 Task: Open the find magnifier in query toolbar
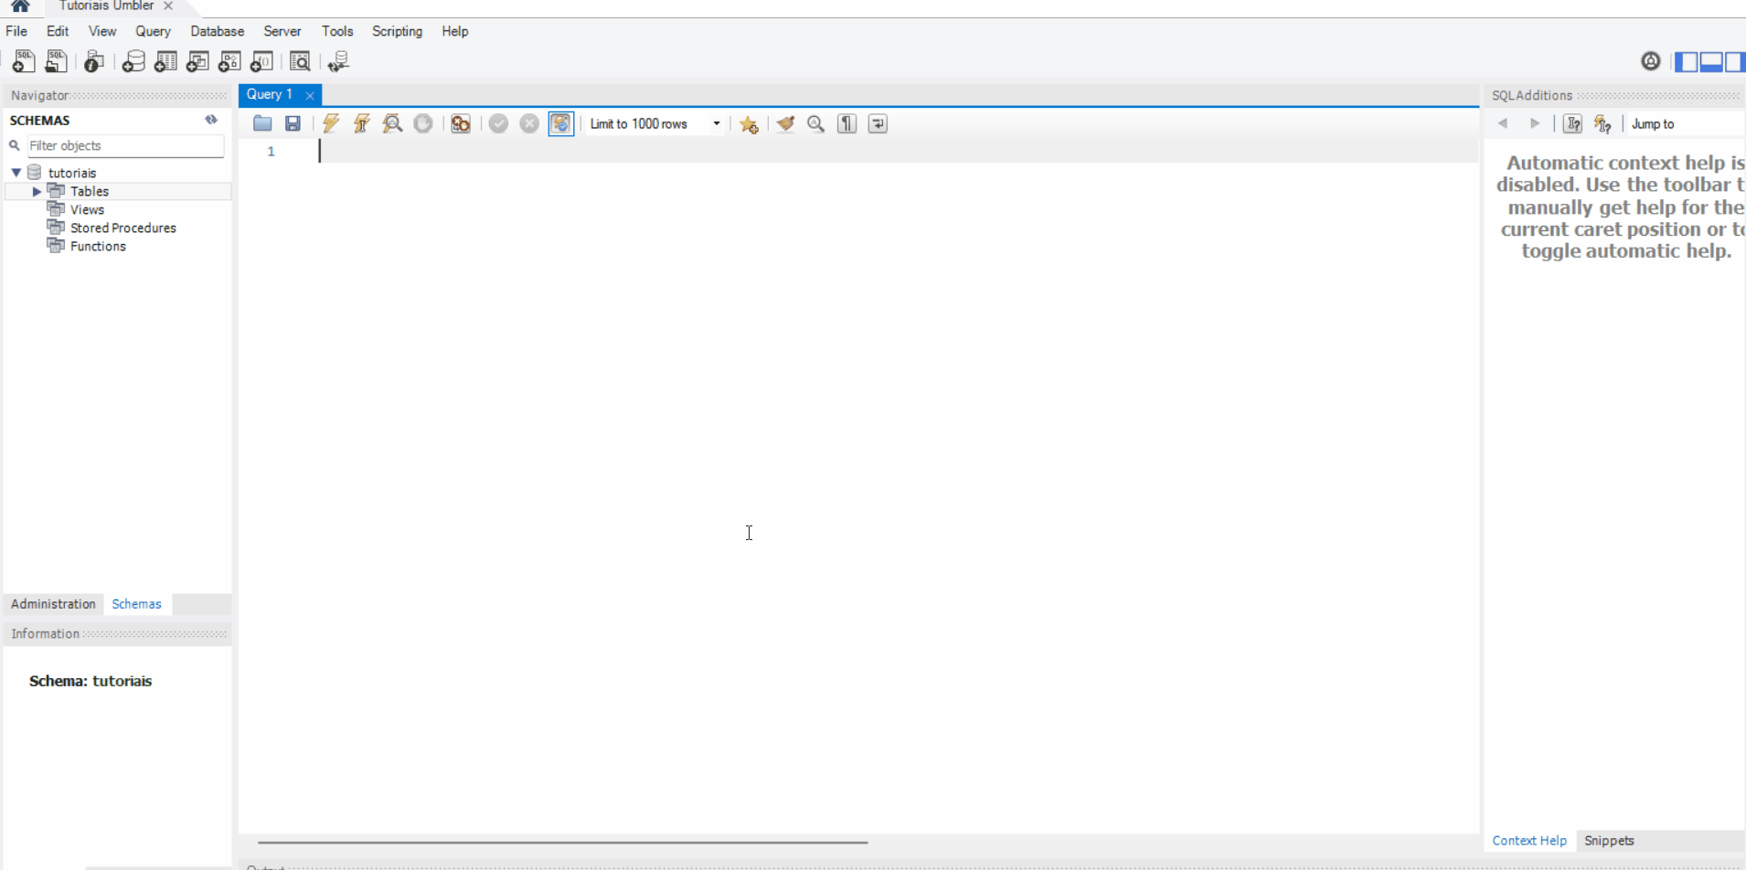point(816,123)
